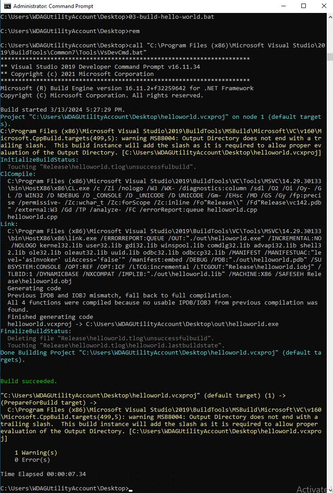333x493 pixels.
Task: Click the standalone 'helloworld.cpp' line
Action: pos(33,217)
